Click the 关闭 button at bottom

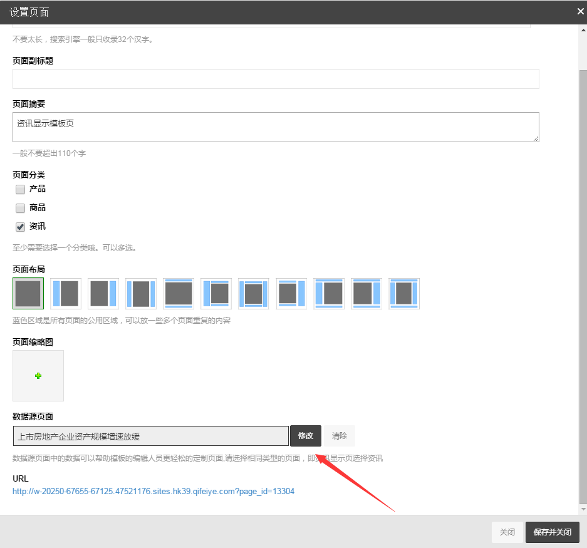(x=507, y=532)
